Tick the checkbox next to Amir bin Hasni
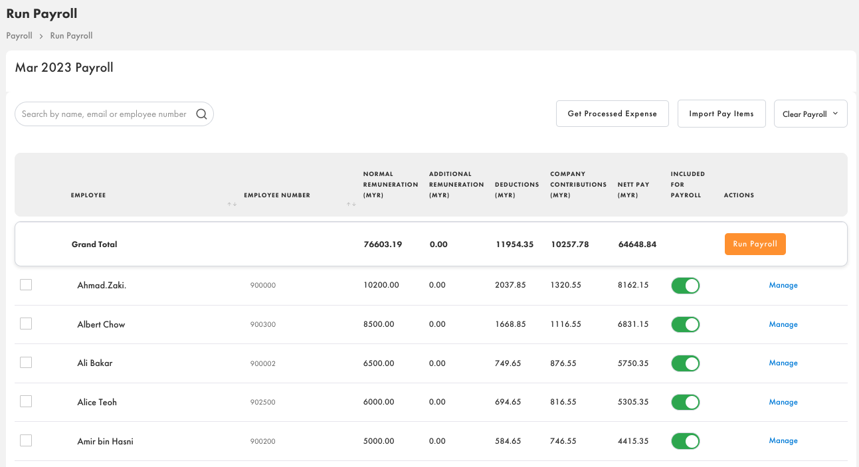Screen dimensions: 859x467 (25, 440)
